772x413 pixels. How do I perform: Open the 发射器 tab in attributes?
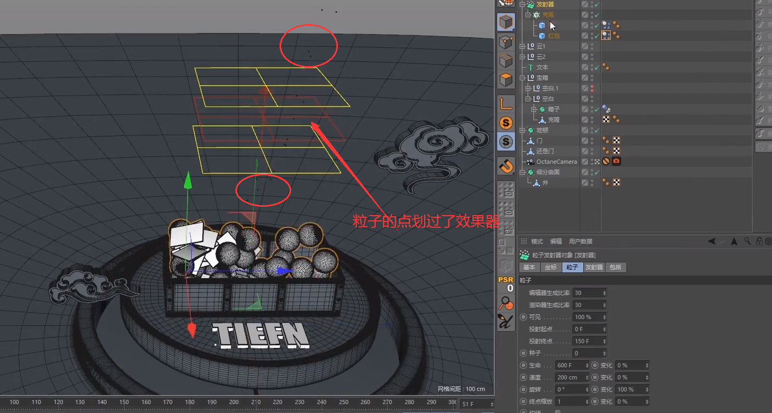(x=594, y=267)
